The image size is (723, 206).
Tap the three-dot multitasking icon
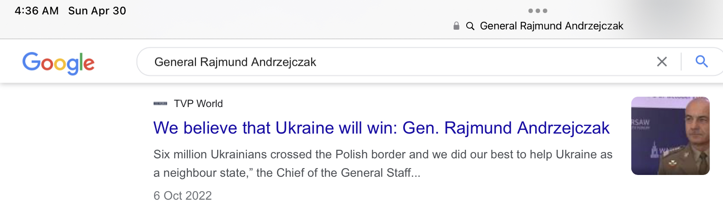(x=538, y=11)
